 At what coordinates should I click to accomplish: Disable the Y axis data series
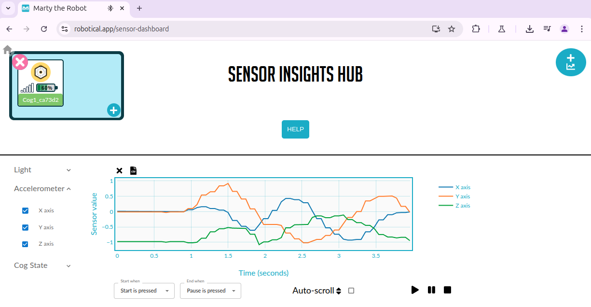pos(25,227)
